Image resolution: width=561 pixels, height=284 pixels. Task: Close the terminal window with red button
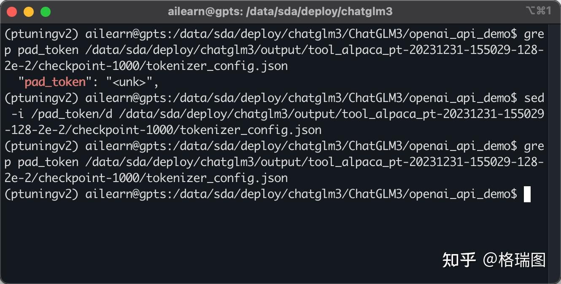click(12, 12)
